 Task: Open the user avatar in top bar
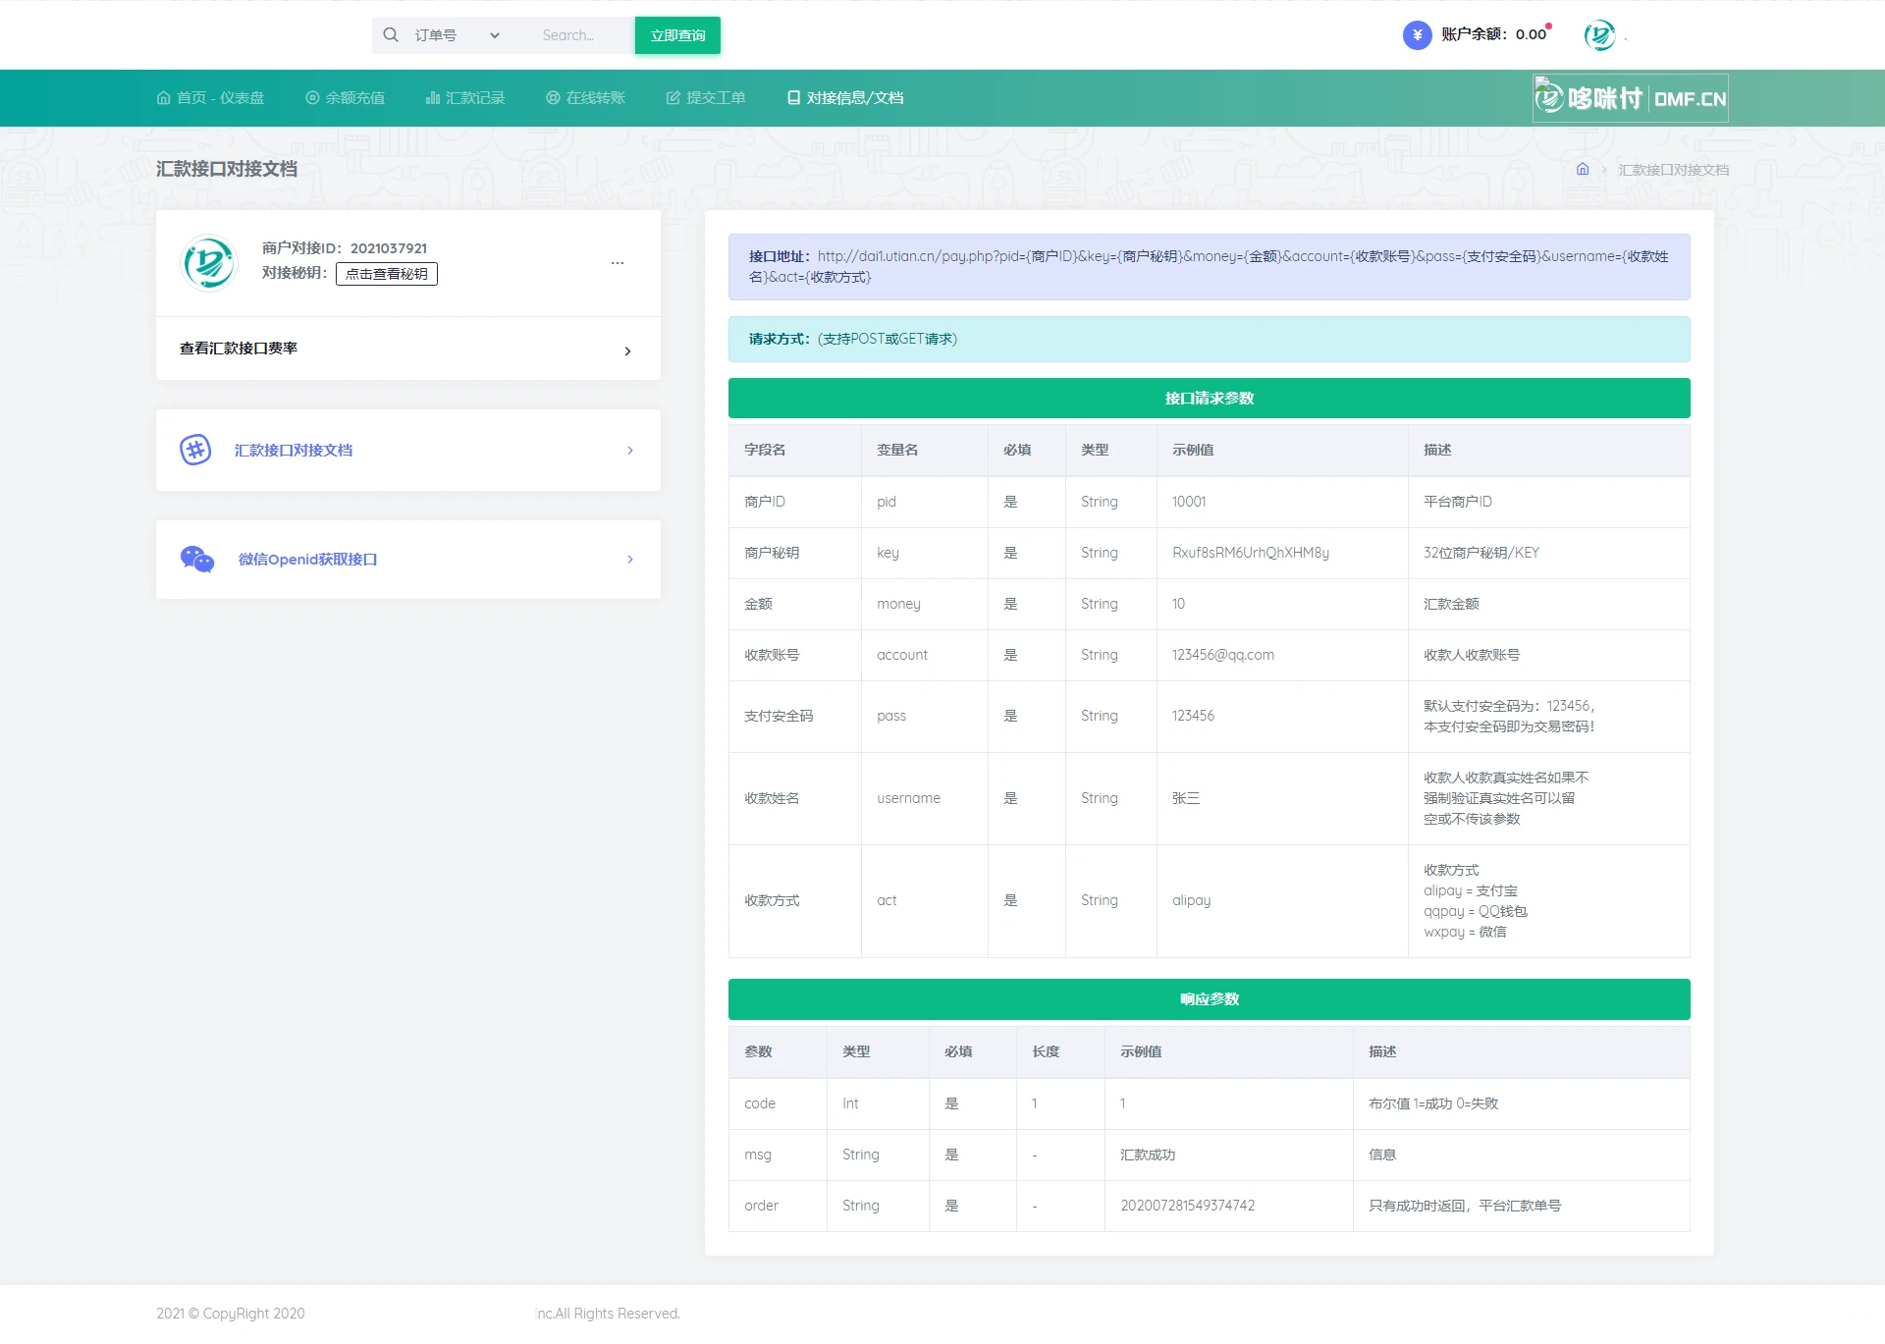pyautogui.click(x=1599, y=35)
